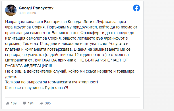The image size is (174, 111).
Task: Click the line starting 'Не е виц'
Action: pos(70,71)
